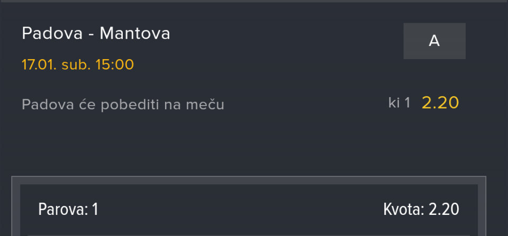The image size is (508, 236).
Task: Click the "A" button beside the match
Action: click(434, 41)
